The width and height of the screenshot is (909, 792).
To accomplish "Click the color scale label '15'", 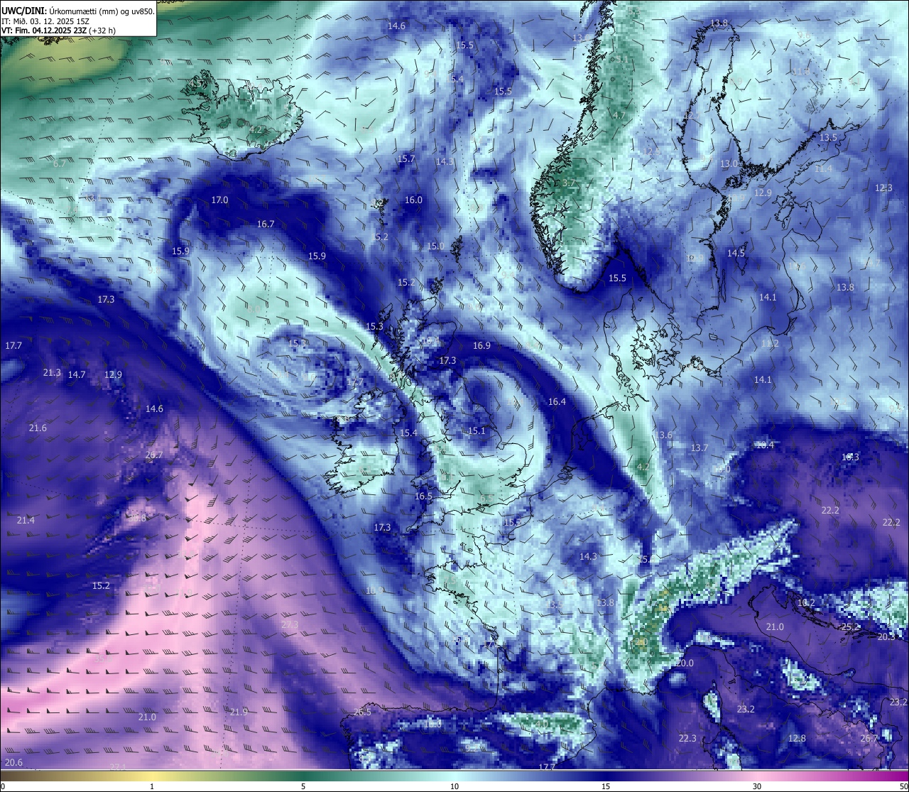I will click(605, 786).
